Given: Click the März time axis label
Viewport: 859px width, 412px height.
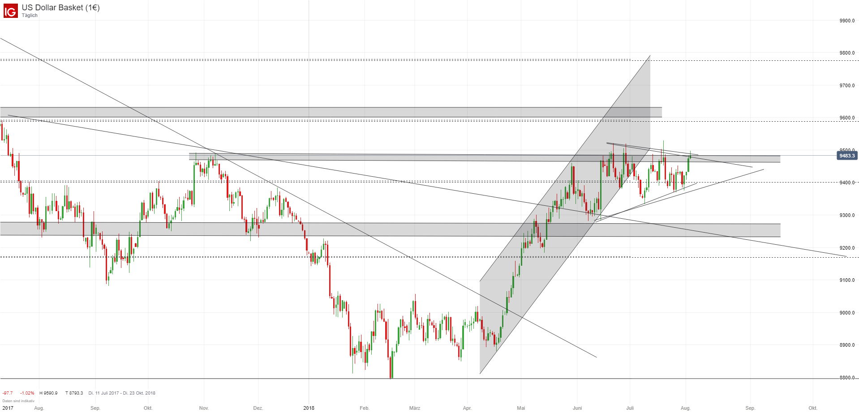Looking at the screenshot, I should 415,408.
